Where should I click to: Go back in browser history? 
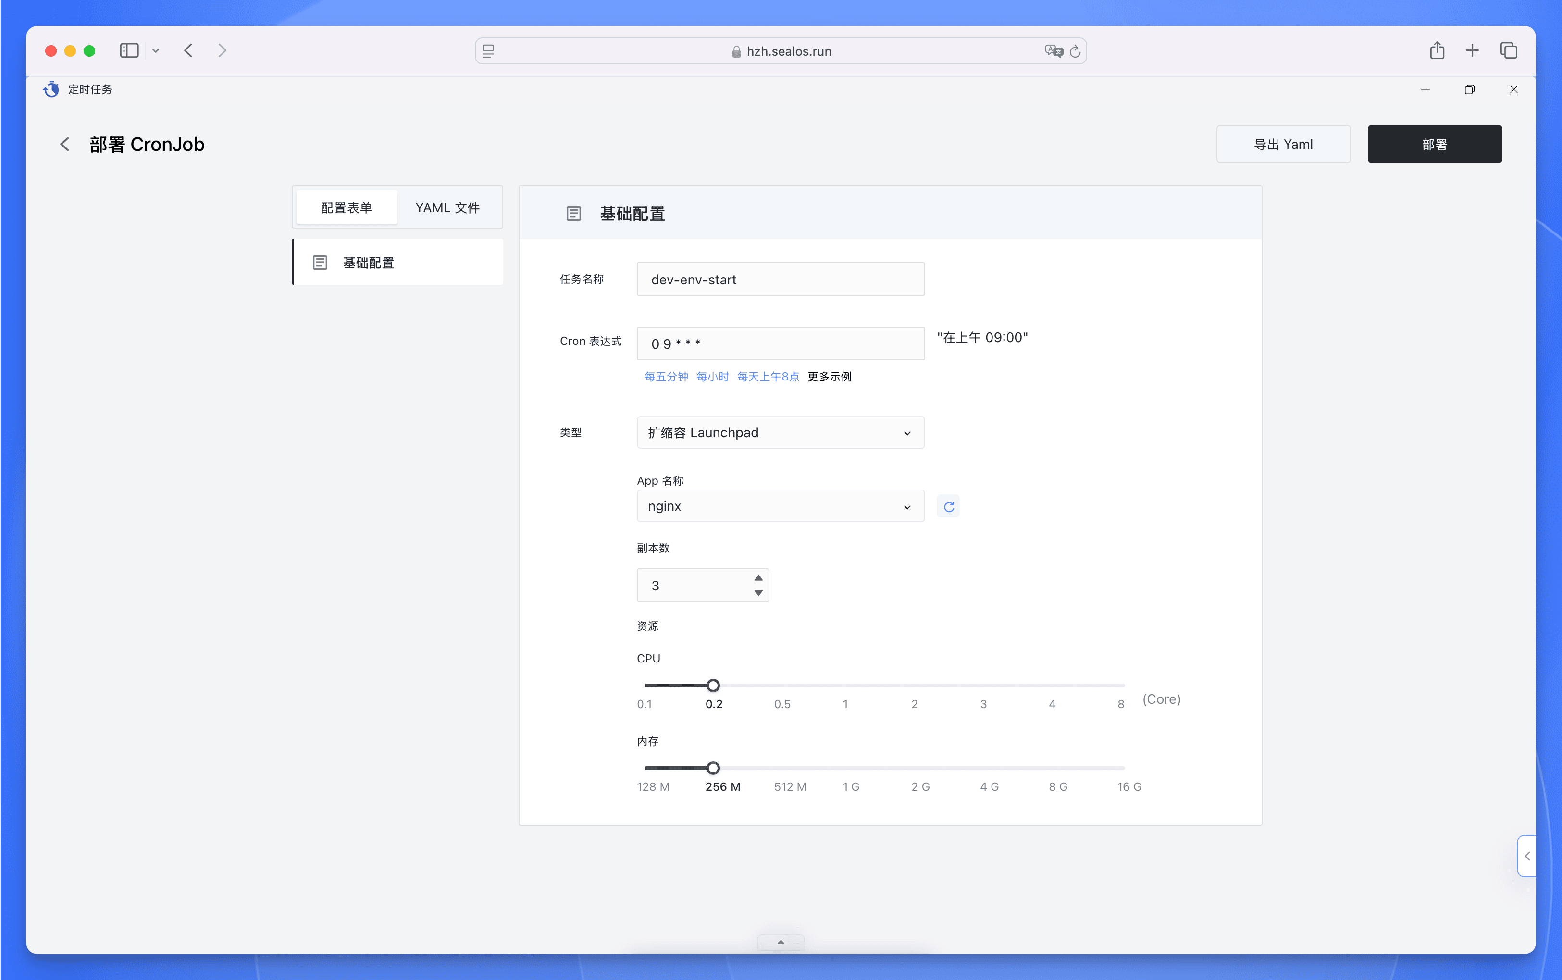coord(188,50)
